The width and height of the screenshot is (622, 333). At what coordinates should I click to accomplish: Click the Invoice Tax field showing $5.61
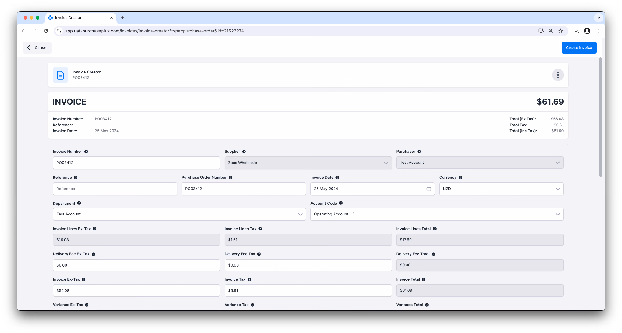[308, 291]
